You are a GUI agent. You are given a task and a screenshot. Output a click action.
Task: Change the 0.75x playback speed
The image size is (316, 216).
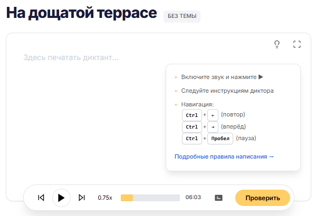tap(105, 198)
